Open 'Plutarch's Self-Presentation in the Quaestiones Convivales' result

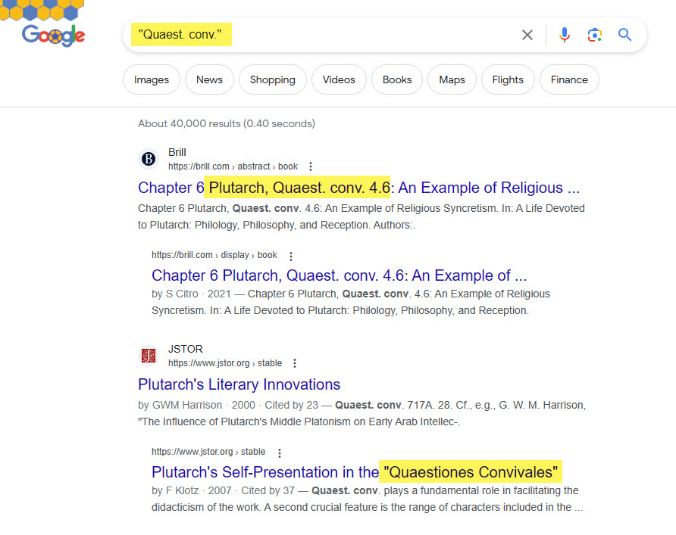355,472
